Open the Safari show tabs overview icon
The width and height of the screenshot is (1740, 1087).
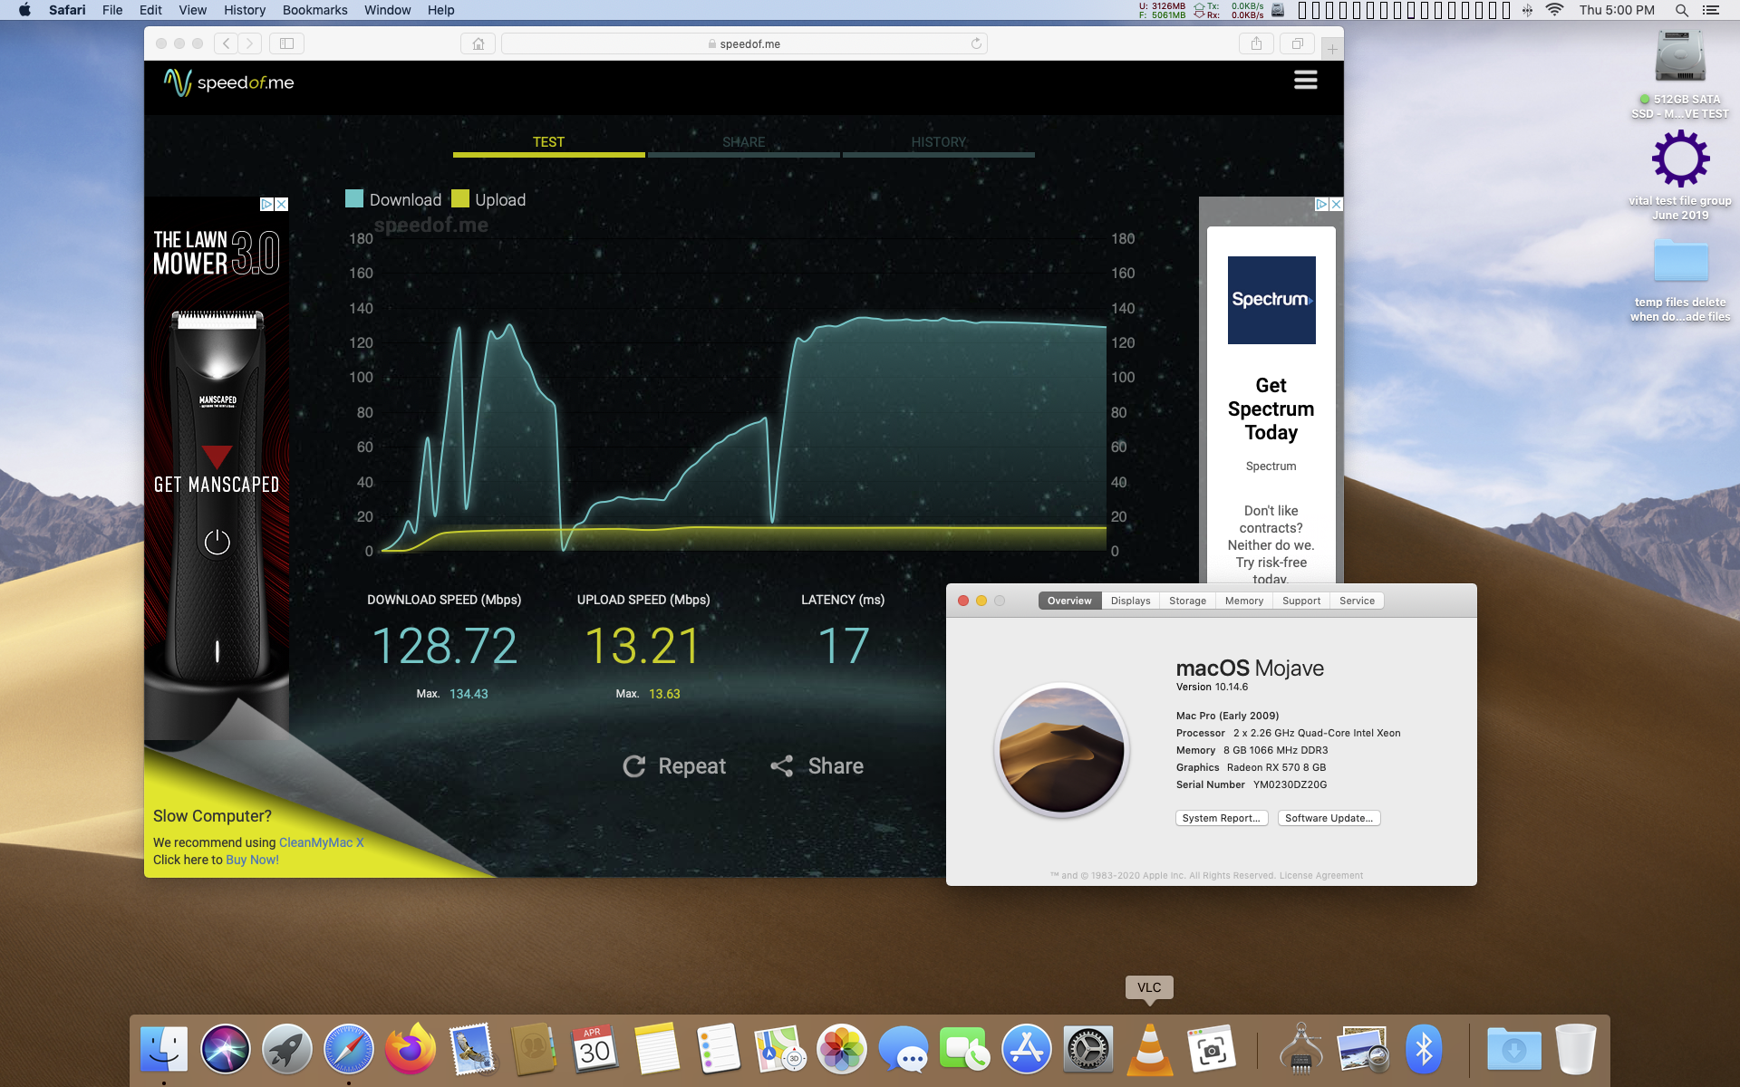[1297, 43]
